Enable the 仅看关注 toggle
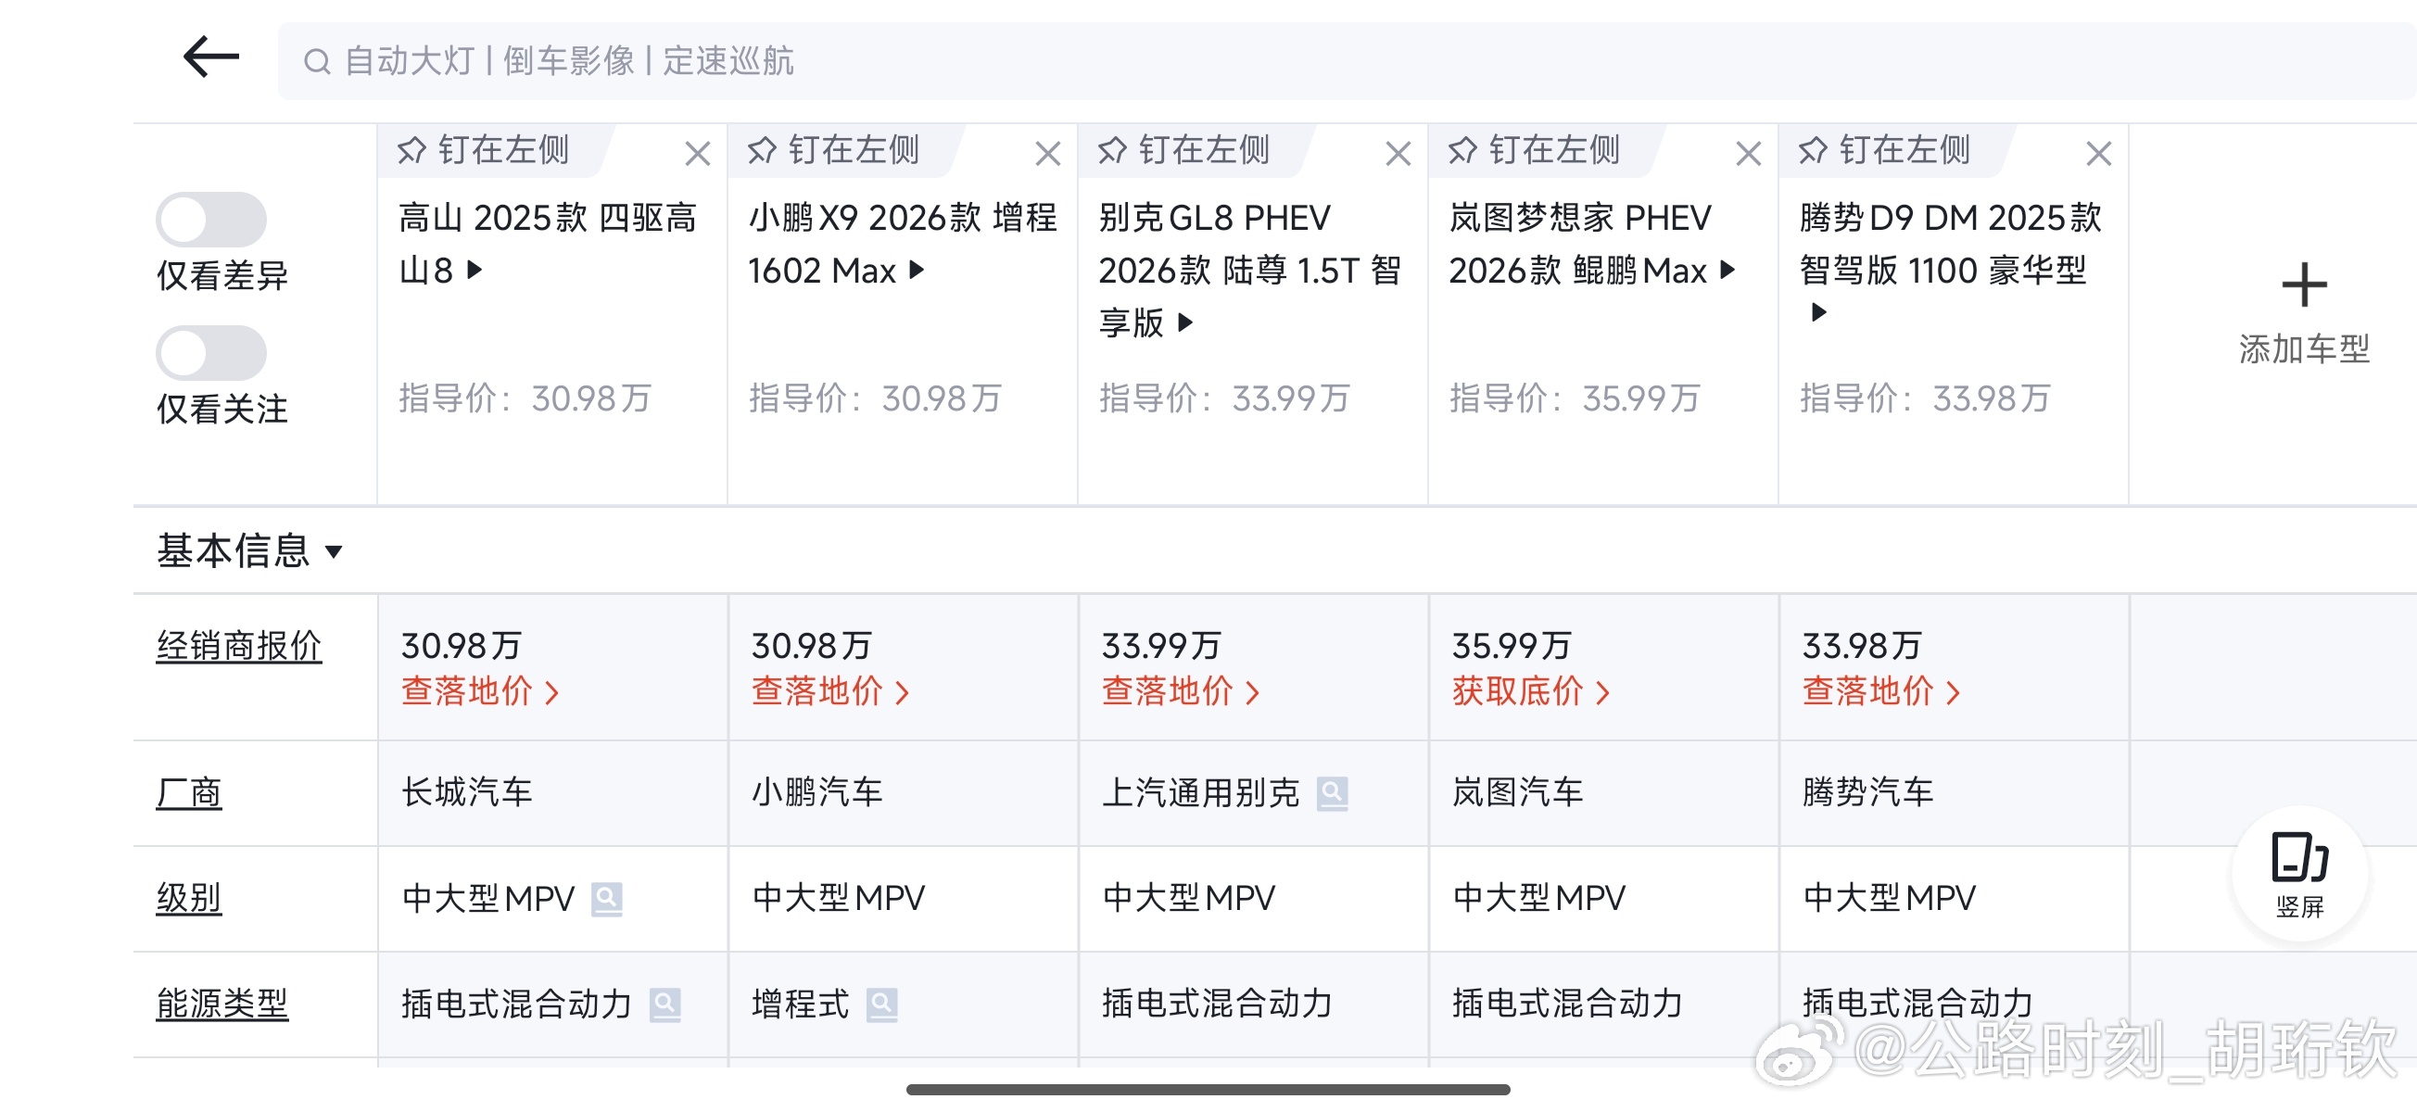The image size is (2417, 1112). [211, 352]
